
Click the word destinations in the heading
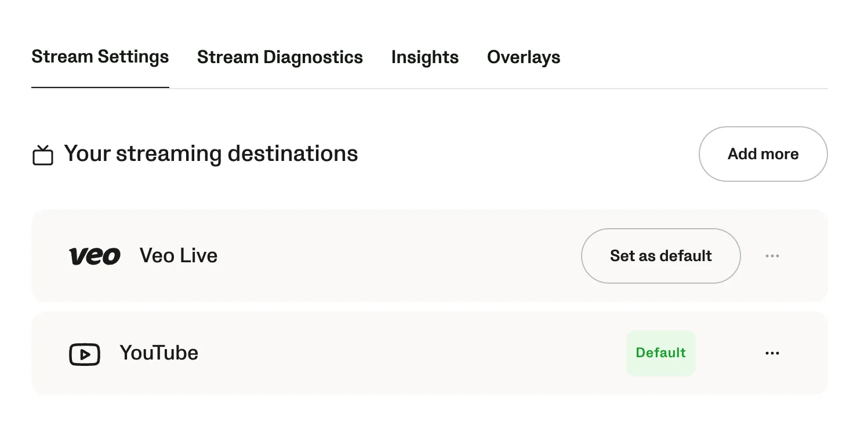(x=293, y=154)
